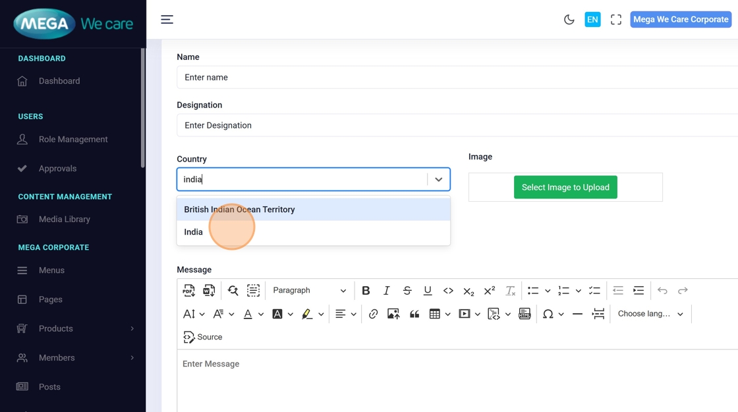Click the insert link icon
This screenshot has height=412, width=738.
click(x=373, y=314)
